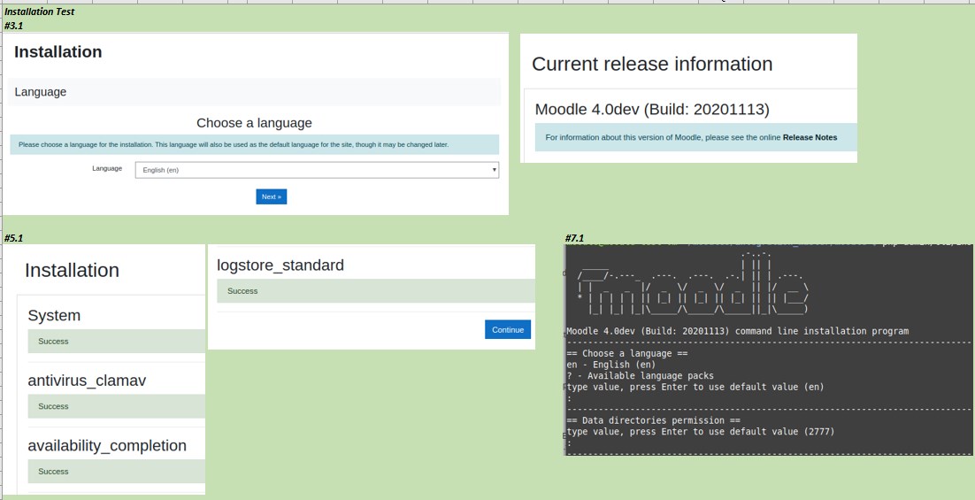Click the Success bar under availability_completion
Screen dimensions: 975x500
pyautogui.click(x=116, y=472)
